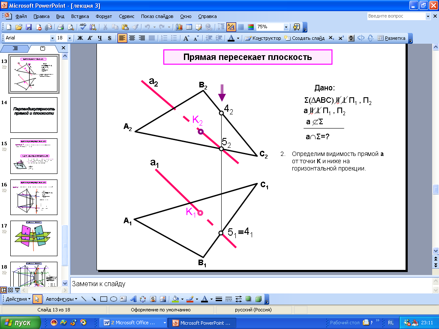Open the Вставка menu
Viewport: 439px width, 329px height.
pos(80,16)
